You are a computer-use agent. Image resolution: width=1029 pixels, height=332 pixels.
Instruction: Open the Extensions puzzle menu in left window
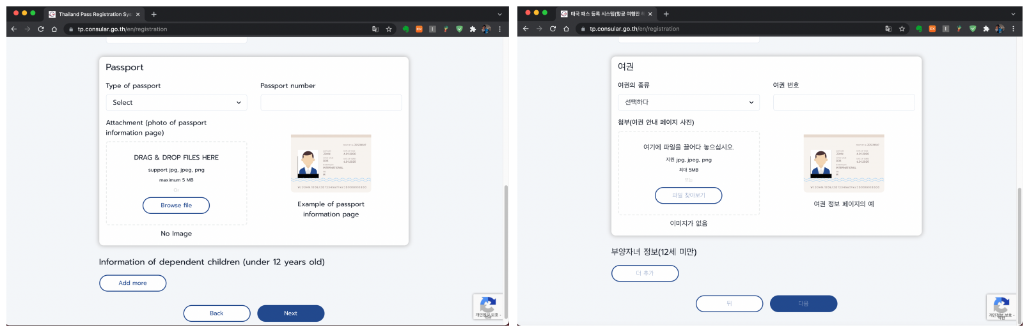pos(473,29)
